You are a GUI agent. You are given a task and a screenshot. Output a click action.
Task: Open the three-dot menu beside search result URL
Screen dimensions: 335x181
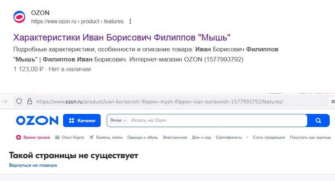[x=130, y=21]
